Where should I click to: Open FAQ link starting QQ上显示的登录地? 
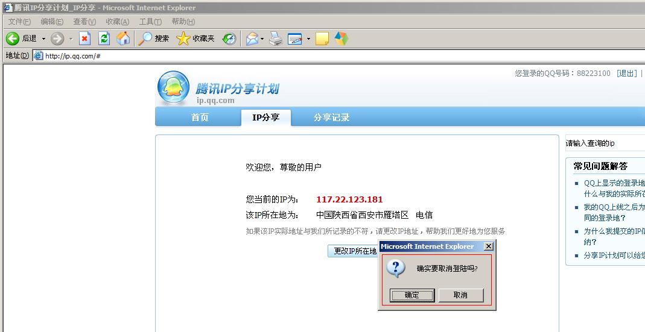click(x=614, y=188)
